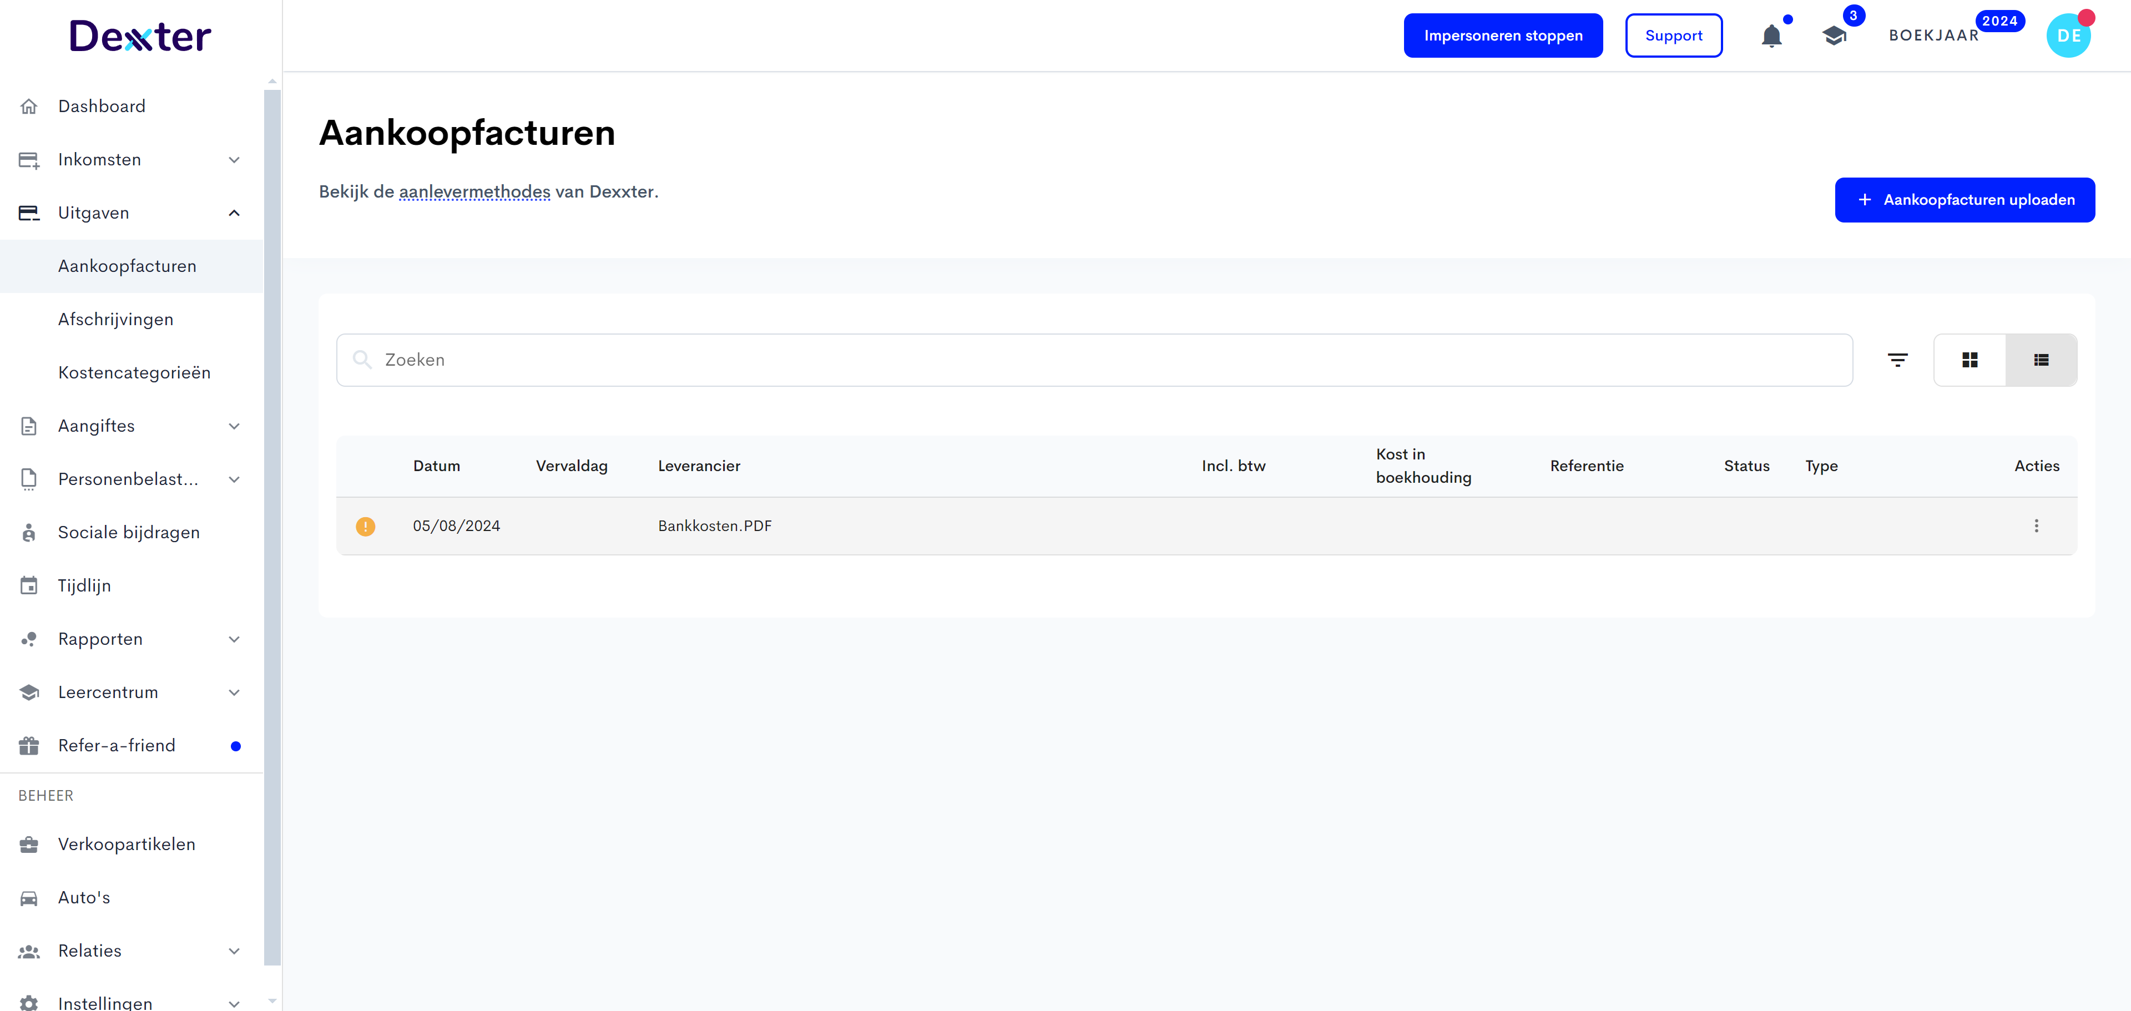The width and height of the screenshot is (2131, 1011).
Task: Open the Bankkosten.PDF invoice
Action: pos(714,526)
